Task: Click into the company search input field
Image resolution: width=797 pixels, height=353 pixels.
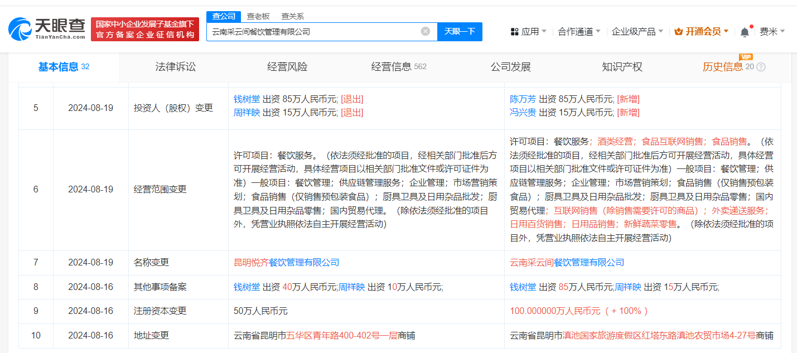Action: point(312,32)
